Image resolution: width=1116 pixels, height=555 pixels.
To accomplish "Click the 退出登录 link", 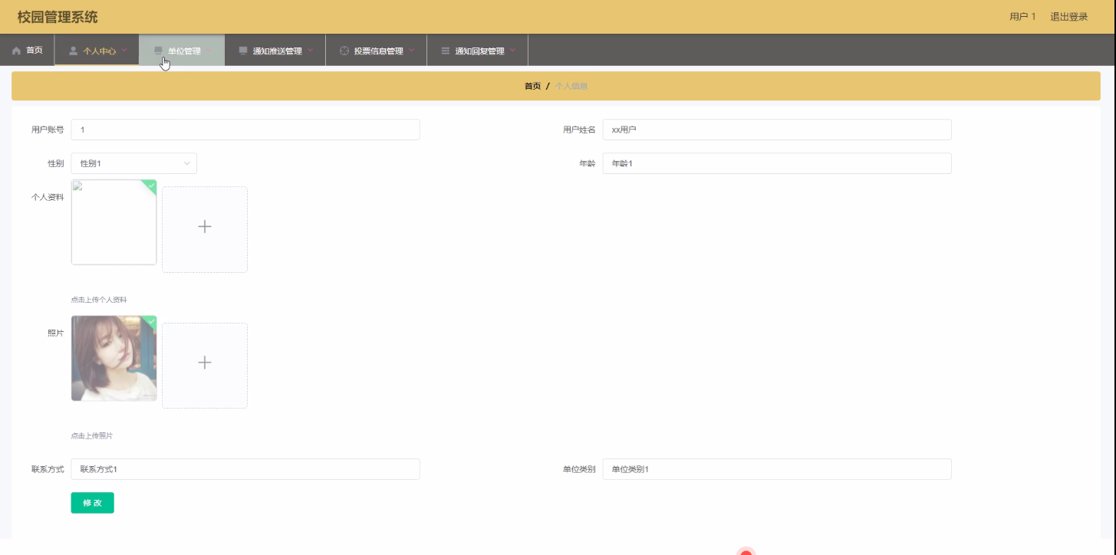I will click(1069, 17).
